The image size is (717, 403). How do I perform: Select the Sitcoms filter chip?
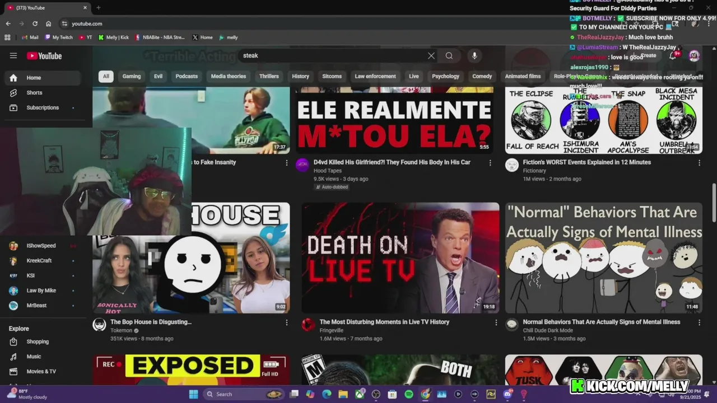332,76
